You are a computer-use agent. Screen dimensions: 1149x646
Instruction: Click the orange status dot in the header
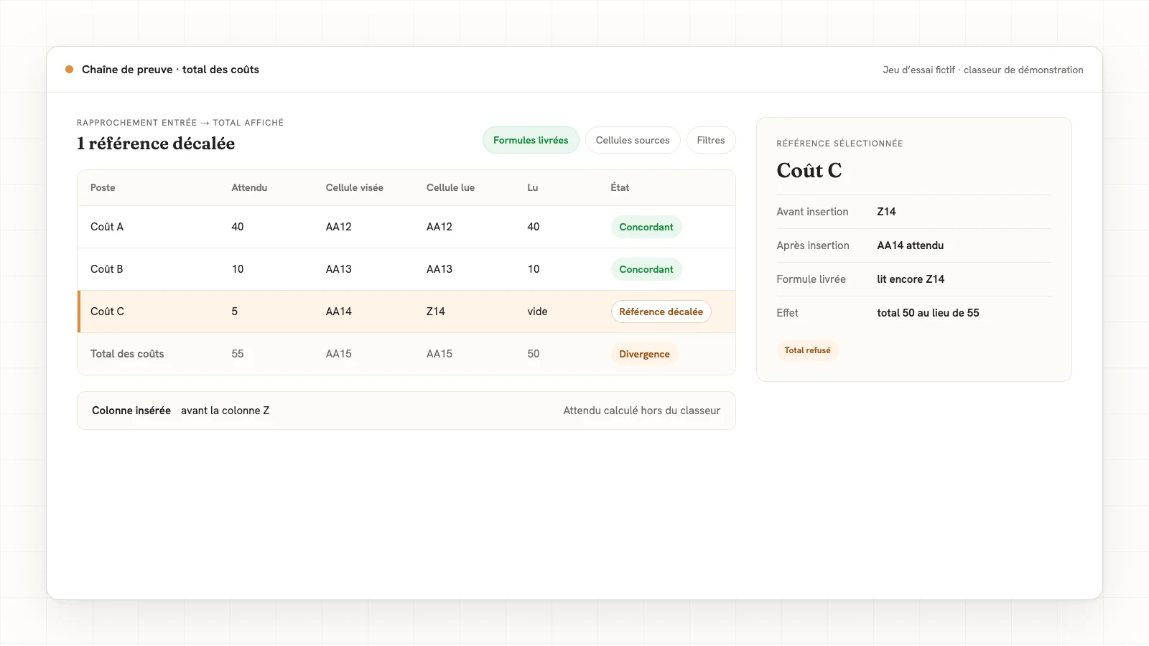(x=70, y=70)
